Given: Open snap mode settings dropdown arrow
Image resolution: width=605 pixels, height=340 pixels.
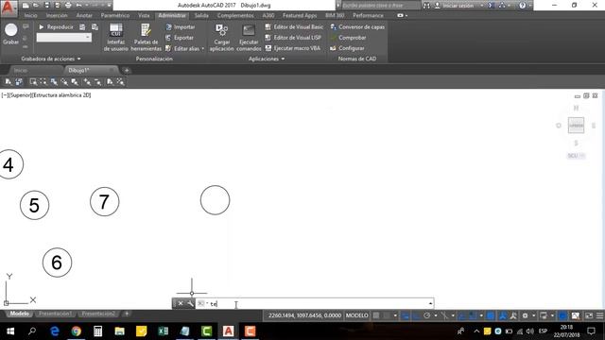Looking at the screenshot, I should coord(395,315).
